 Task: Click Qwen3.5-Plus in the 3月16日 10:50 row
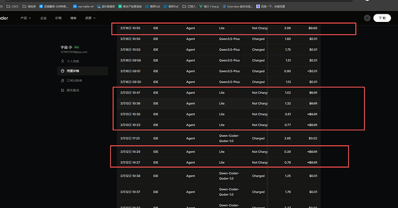pyautogui.click(x=230, y=39)
